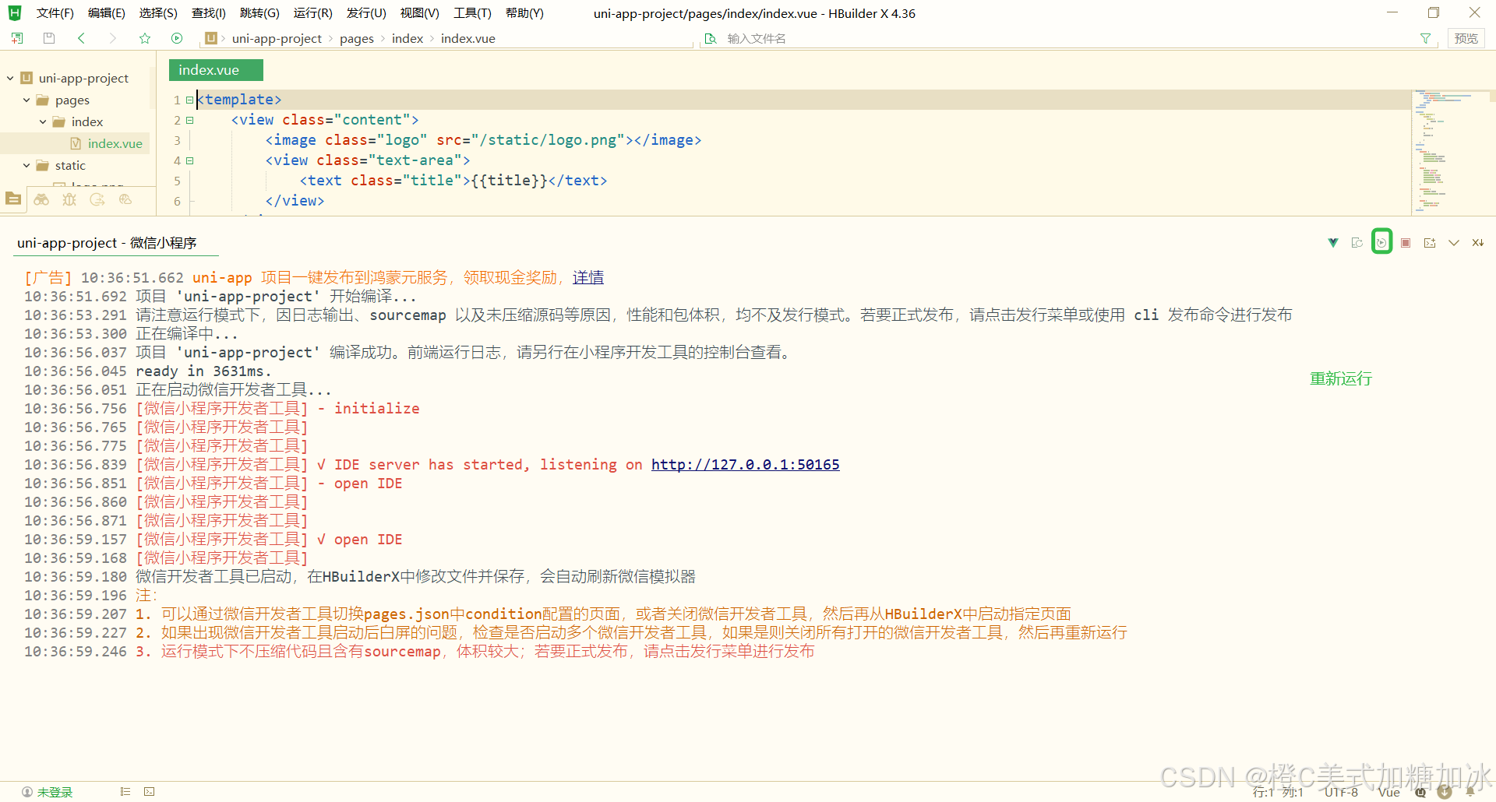Open the new file icon in toolbar
1496x802 pixels.
pos(16,37)
